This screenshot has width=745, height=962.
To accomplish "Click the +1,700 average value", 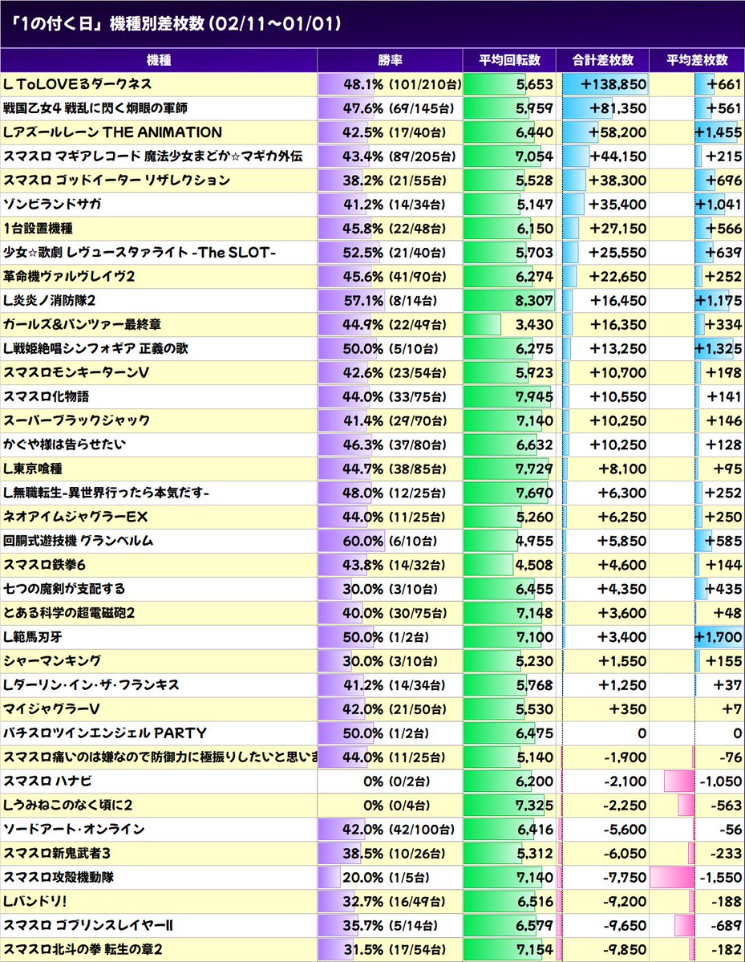I will click(718, 637).
